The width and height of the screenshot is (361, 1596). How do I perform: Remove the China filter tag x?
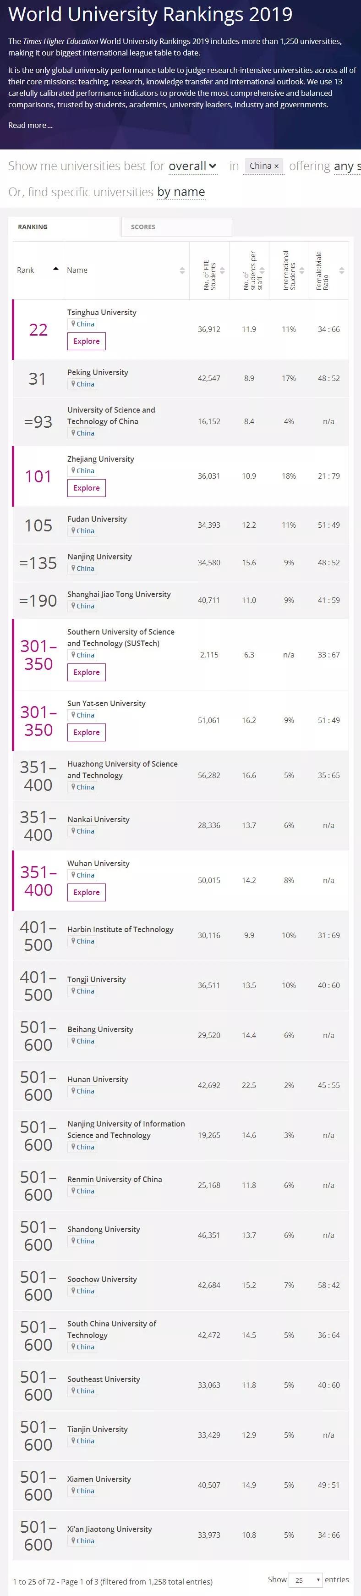click(x=276, y=167)
